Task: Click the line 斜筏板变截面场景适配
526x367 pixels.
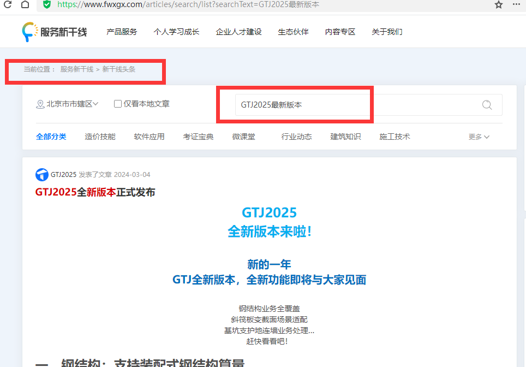Action: [x=269, y=319]
